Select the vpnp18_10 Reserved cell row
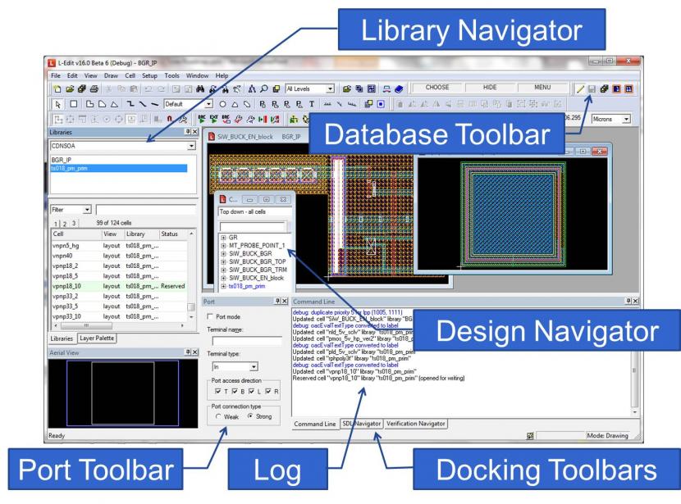The width and height of the screenshot is (681, 504). tap(119, 286)
